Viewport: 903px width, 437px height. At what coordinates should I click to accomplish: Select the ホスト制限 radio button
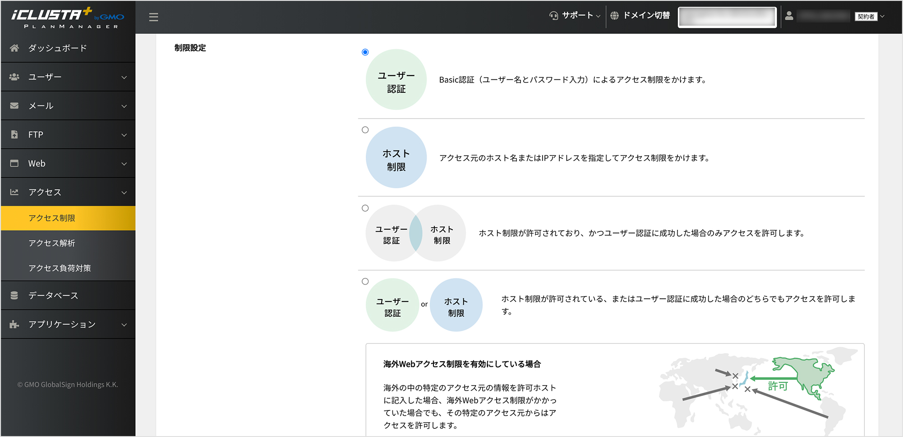pos(365,130)
